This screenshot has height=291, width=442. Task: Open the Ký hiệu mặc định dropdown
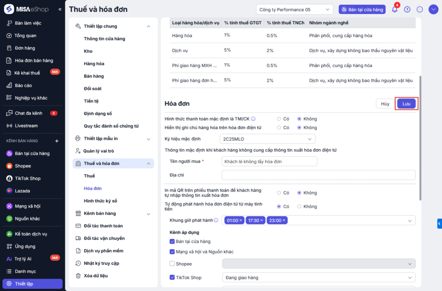(267, 139)
